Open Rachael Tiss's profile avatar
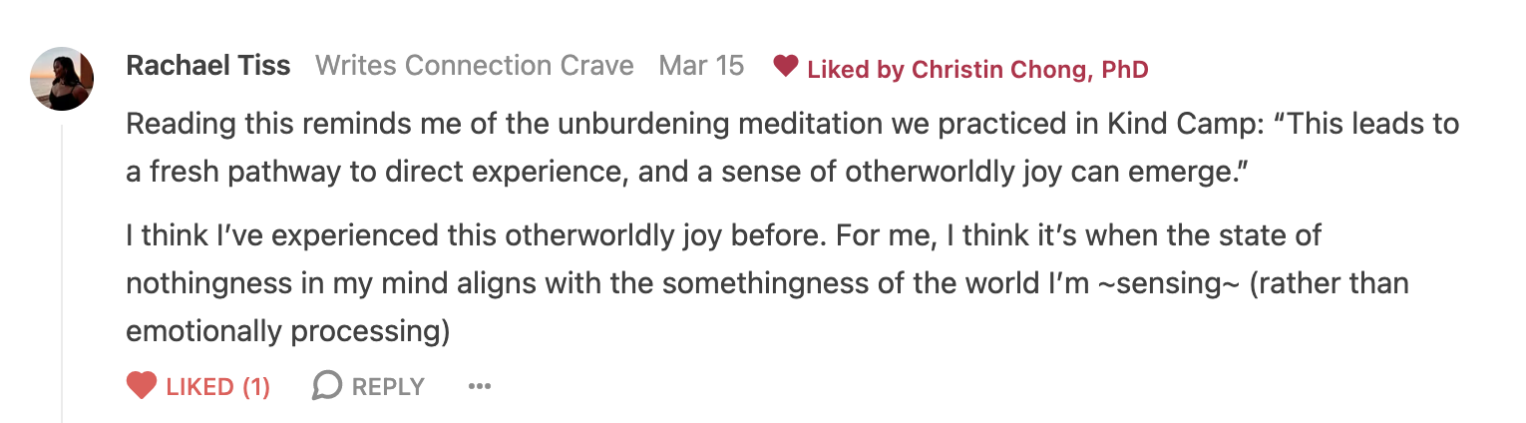 click(63, 79)
